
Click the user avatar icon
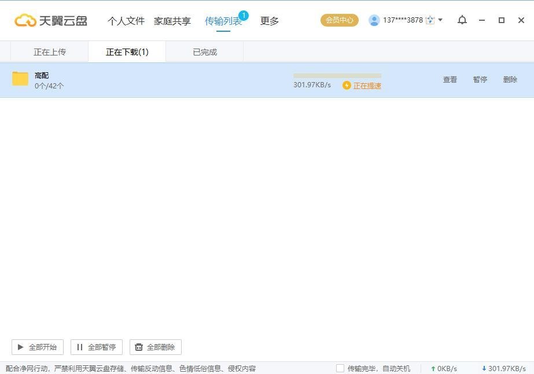tap(374, 20)
